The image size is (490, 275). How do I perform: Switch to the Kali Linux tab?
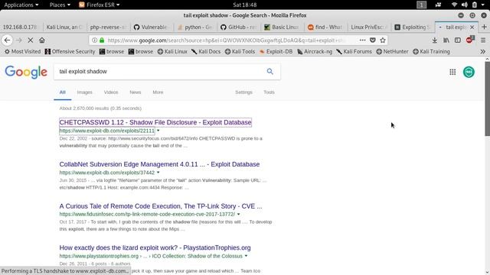click(x=64, y=27)
